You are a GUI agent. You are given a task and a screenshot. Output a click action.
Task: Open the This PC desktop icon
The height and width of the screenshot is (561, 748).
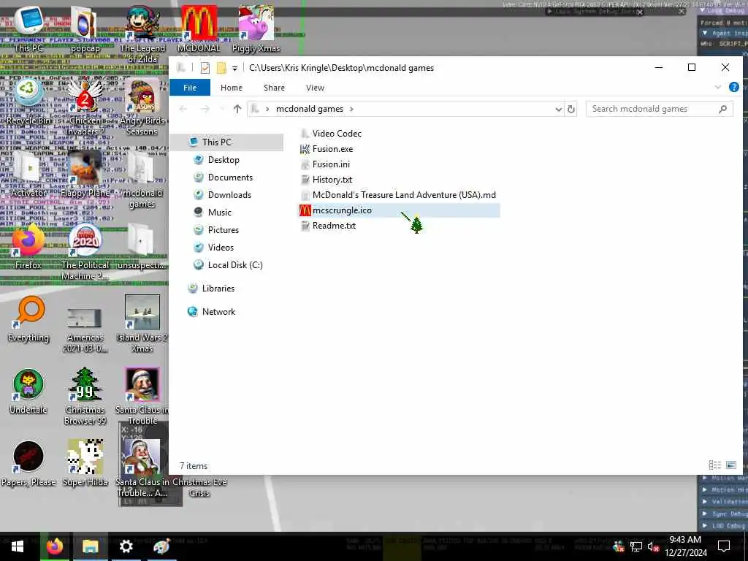28,28
